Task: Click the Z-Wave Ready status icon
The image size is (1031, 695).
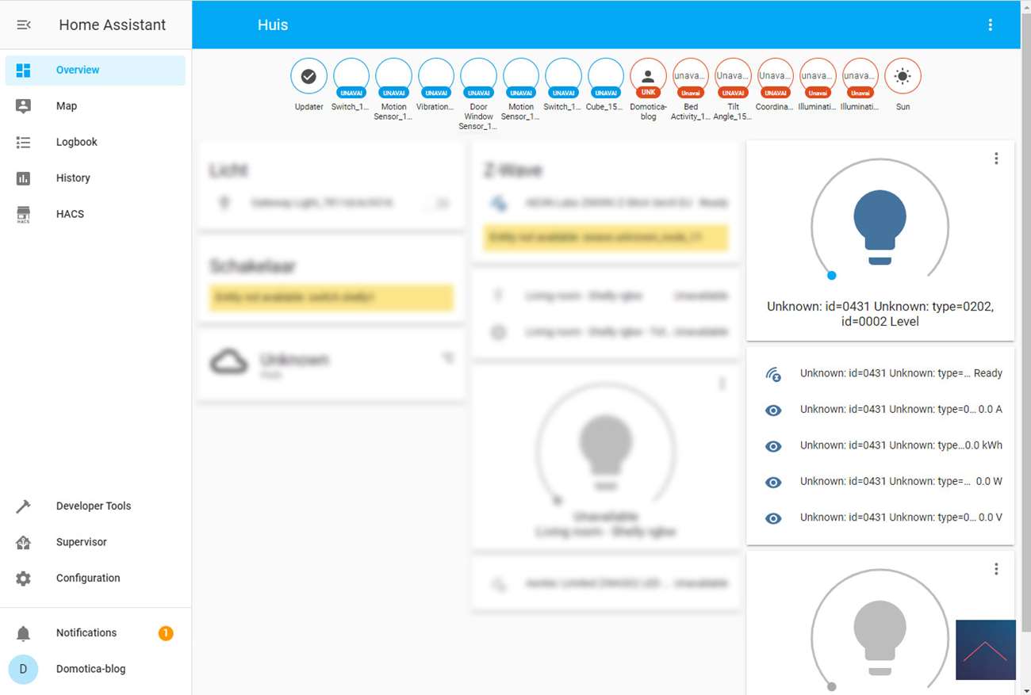Action: tap(773, 374)
